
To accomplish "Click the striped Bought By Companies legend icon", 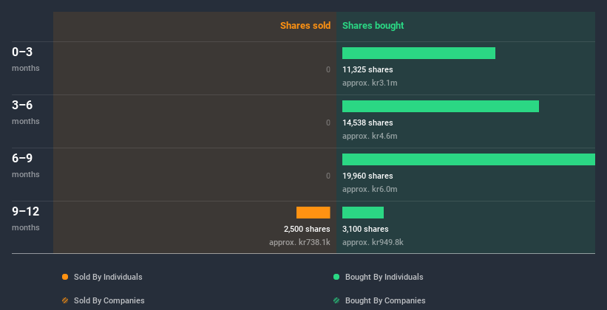I will [x=336, y=300].
